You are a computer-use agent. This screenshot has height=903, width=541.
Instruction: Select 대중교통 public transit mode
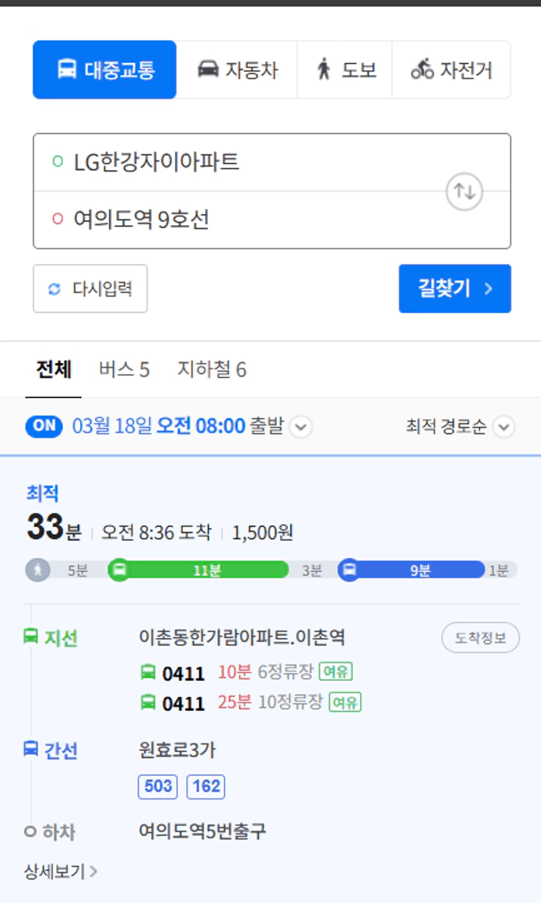tap(105, 69)
